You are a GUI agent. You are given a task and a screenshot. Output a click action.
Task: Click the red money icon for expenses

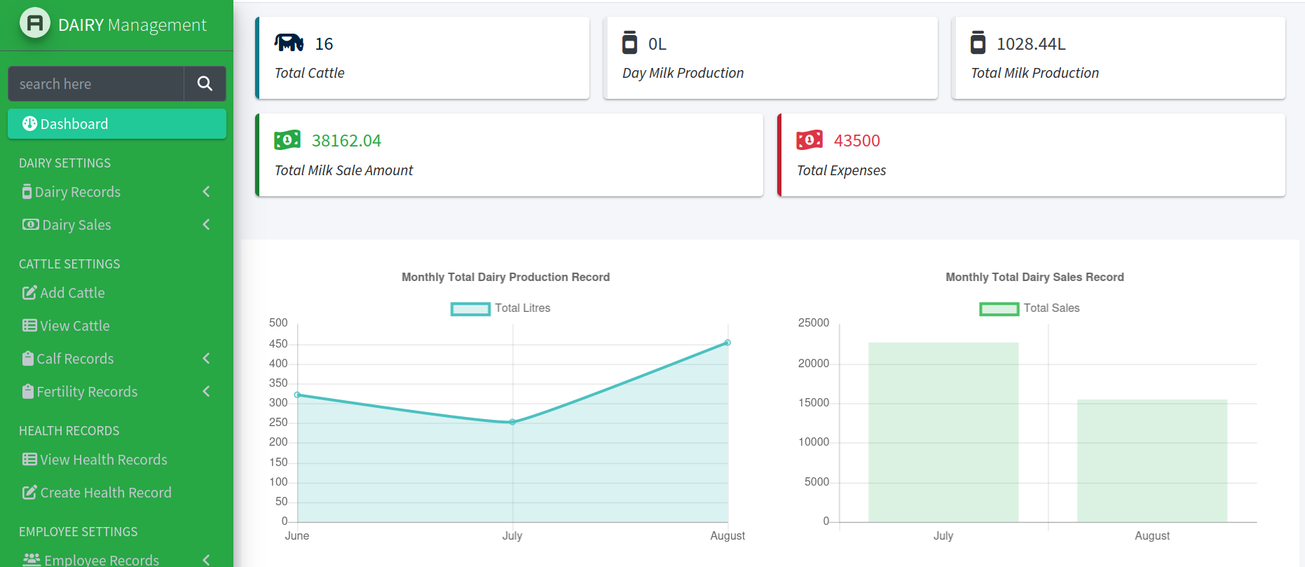809,140
